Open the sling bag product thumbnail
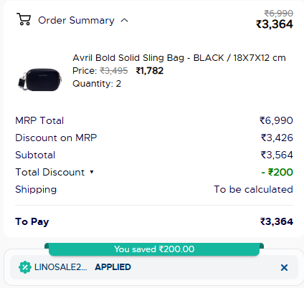This screenshot has height=288, width=304. tap(40, 80)
